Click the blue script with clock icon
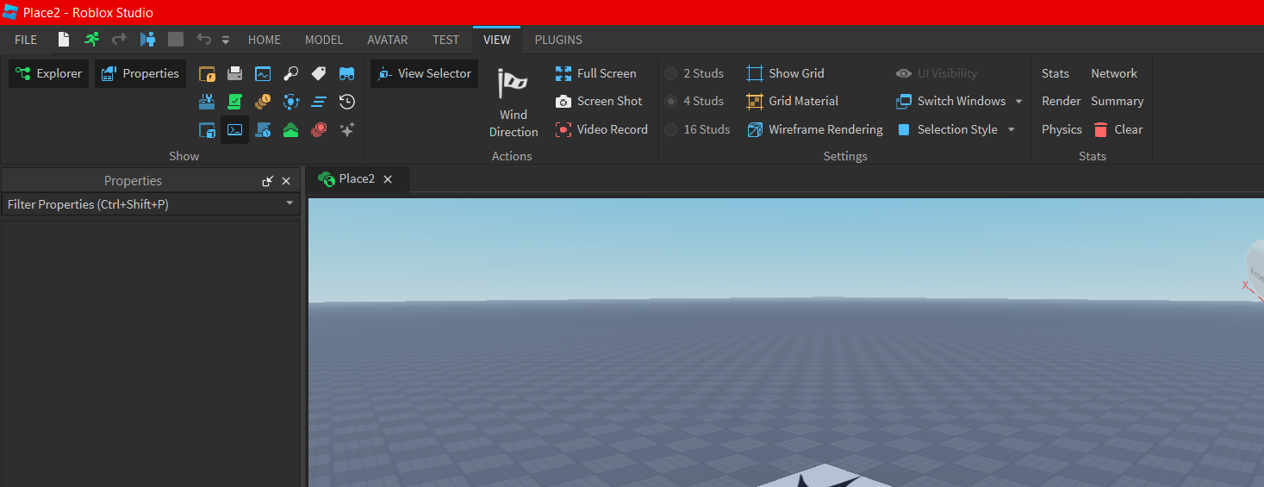1264x487 pixels. point(263,130)
